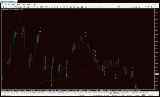Viewport: 160px width, 97px height.
Task: Switch to USDJPY,H4 chart tab
Action: [x=33, y=93]
